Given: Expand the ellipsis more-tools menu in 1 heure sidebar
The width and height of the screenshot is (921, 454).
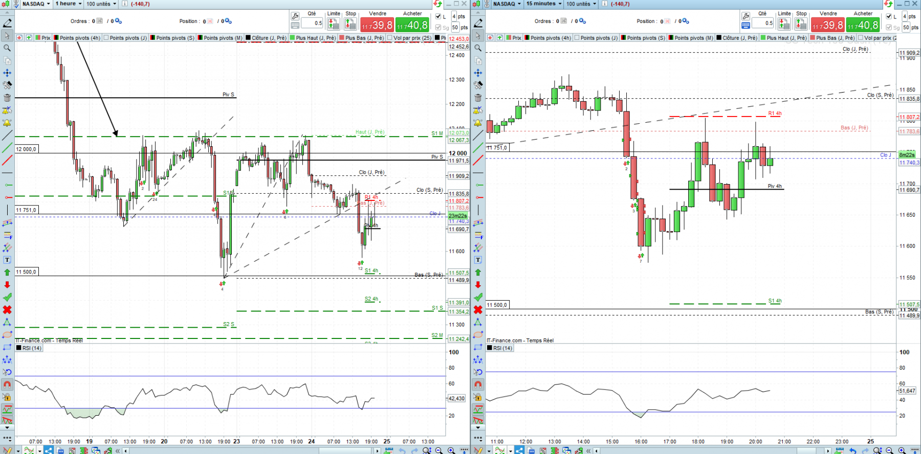Looking at the screenshot, I should click(x=7, y=438).
